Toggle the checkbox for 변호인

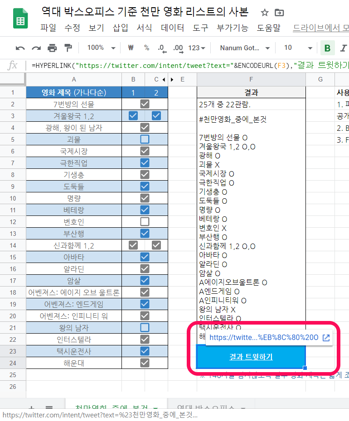point(145,222)
